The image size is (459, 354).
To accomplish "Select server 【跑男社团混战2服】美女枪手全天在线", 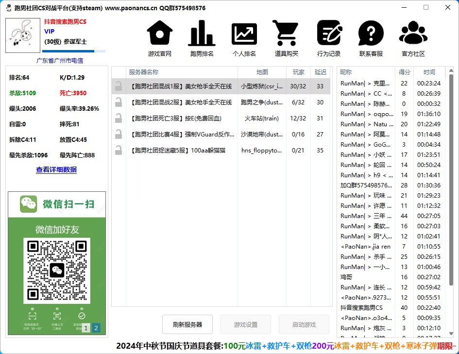I will pos(221,102).
